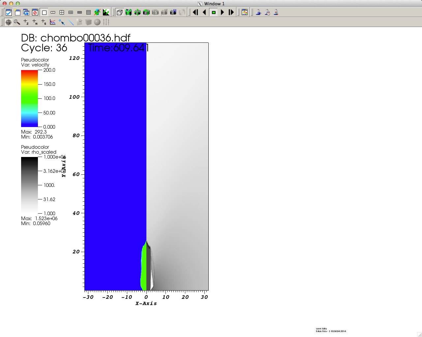Switch to the 2x2 window layout
Screen dimensions: 422x337
coord(62,13)
